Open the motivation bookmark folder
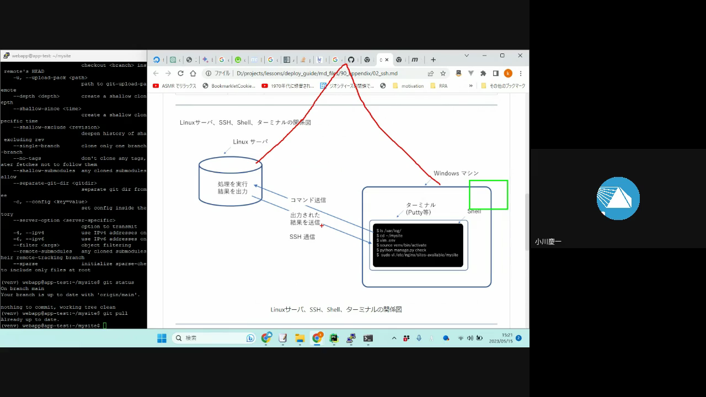The height and width of the screenshot is (397, 706). 408,86
